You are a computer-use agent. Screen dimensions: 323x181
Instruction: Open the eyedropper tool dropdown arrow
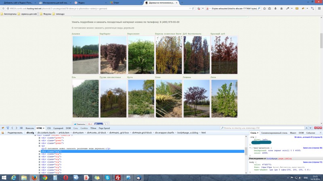(292, 8)
